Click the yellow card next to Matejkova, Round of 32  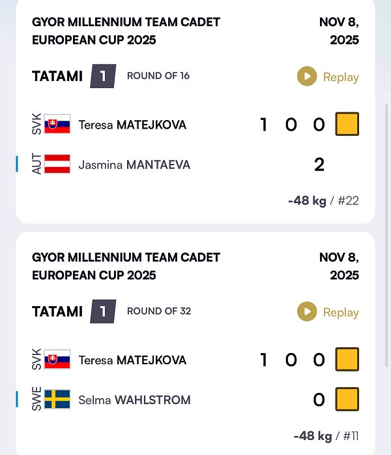click(x=347, y=359)
